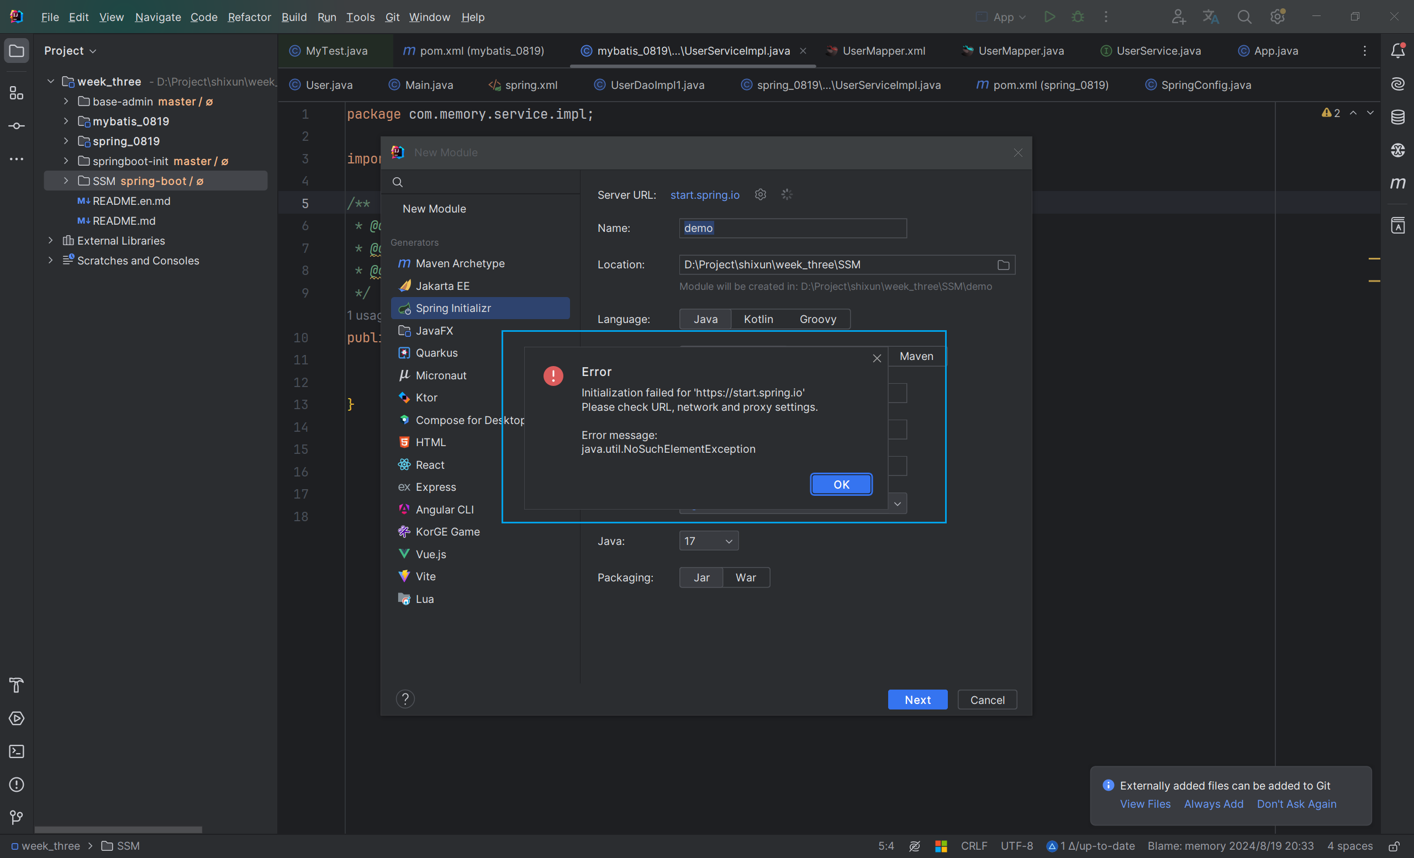Select the Maven Archetype generator
This screenshot has height=858, width=1414.
(x=481, y=263)
